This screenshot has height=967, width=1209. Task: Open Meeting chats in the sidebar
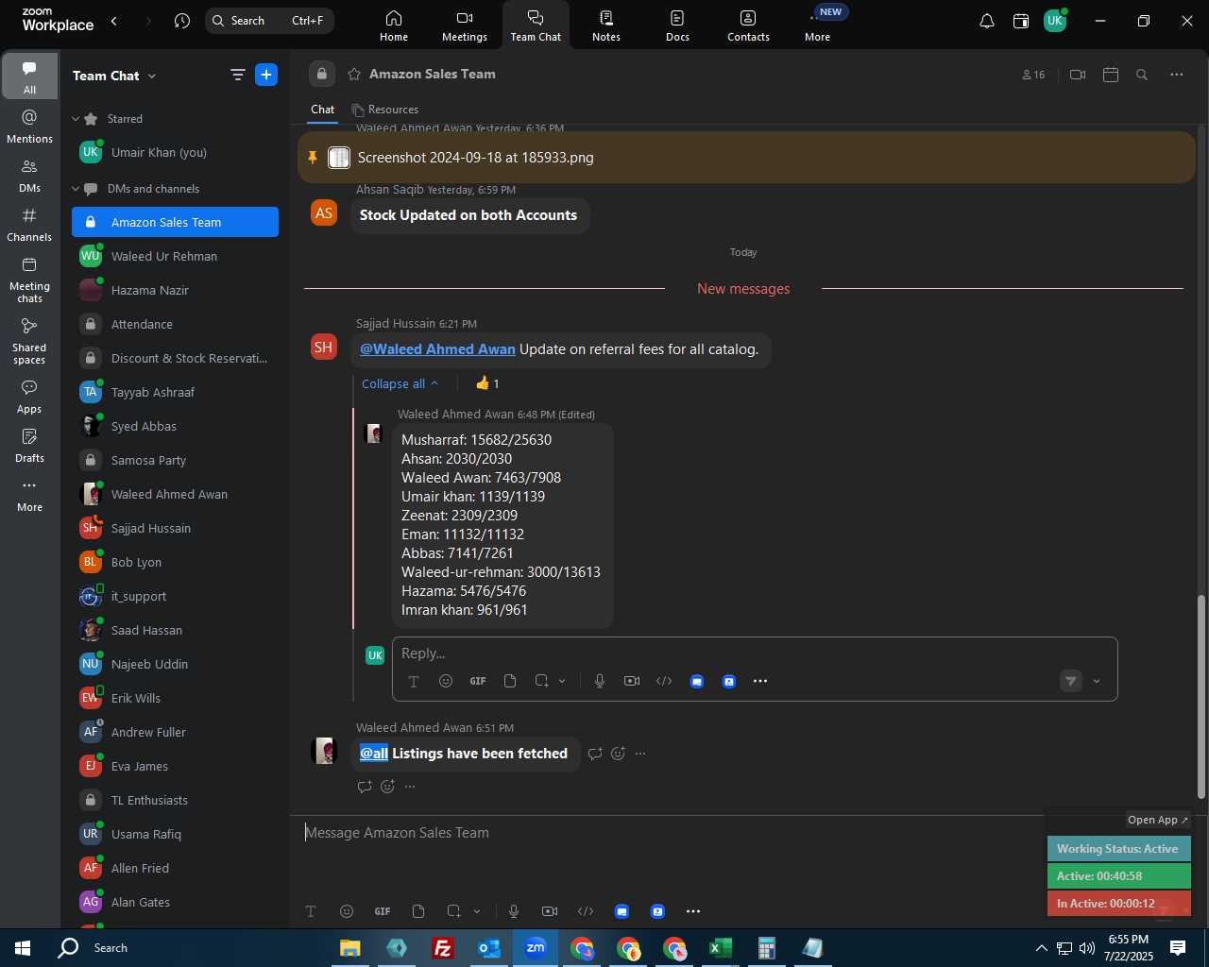pyautogui.click(x=29, y=280)
